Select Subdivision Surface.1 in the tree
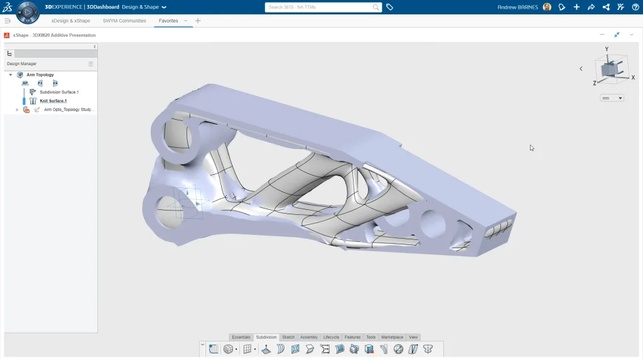643x359 pixels. [58, 92]
